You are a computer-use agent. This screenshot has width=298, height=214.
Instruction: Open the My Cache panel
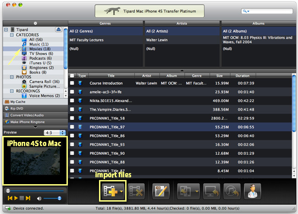coord(35,101)
